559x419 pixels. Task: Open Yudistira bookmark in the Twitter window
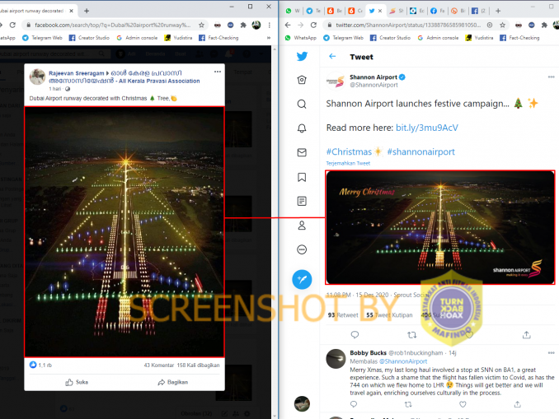(479, 38)
